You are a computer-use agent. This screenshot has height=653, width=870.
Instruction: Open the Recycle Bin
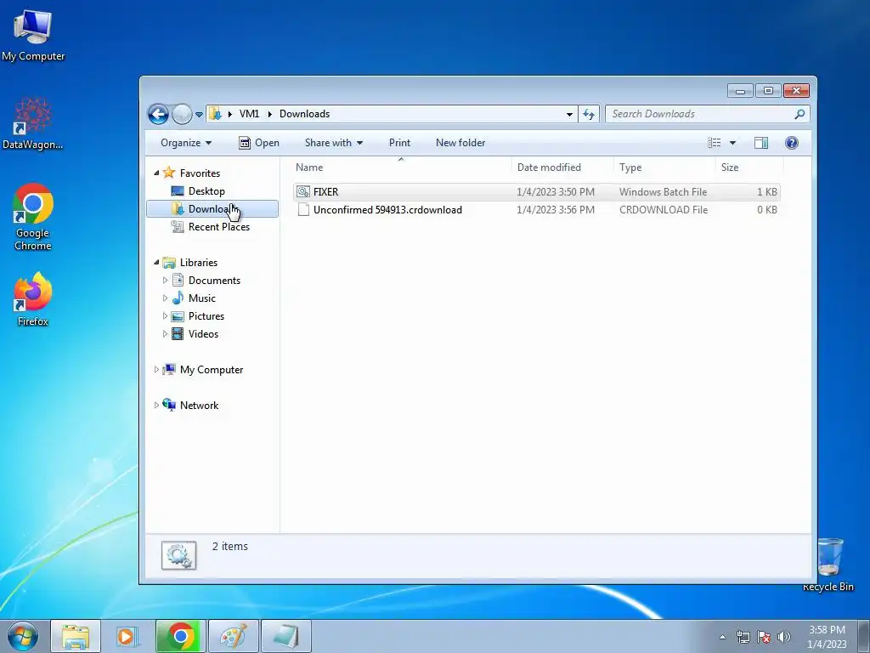pyautogui.click(x=828, y=565)
